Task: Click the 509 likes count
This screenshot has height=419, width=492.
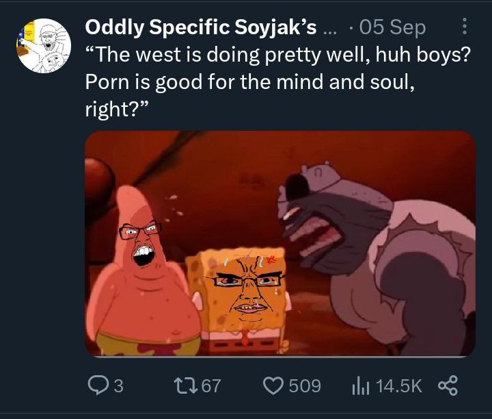Action: click(x=305, y=386)
